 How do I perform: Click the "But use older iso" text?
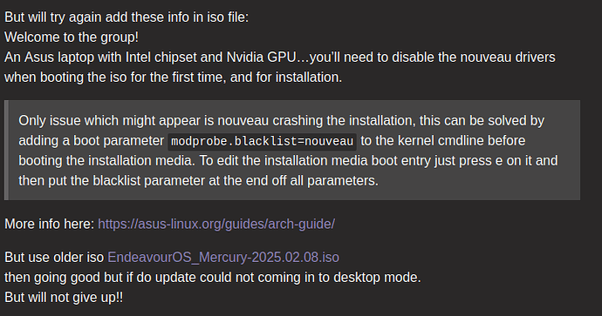54,257
